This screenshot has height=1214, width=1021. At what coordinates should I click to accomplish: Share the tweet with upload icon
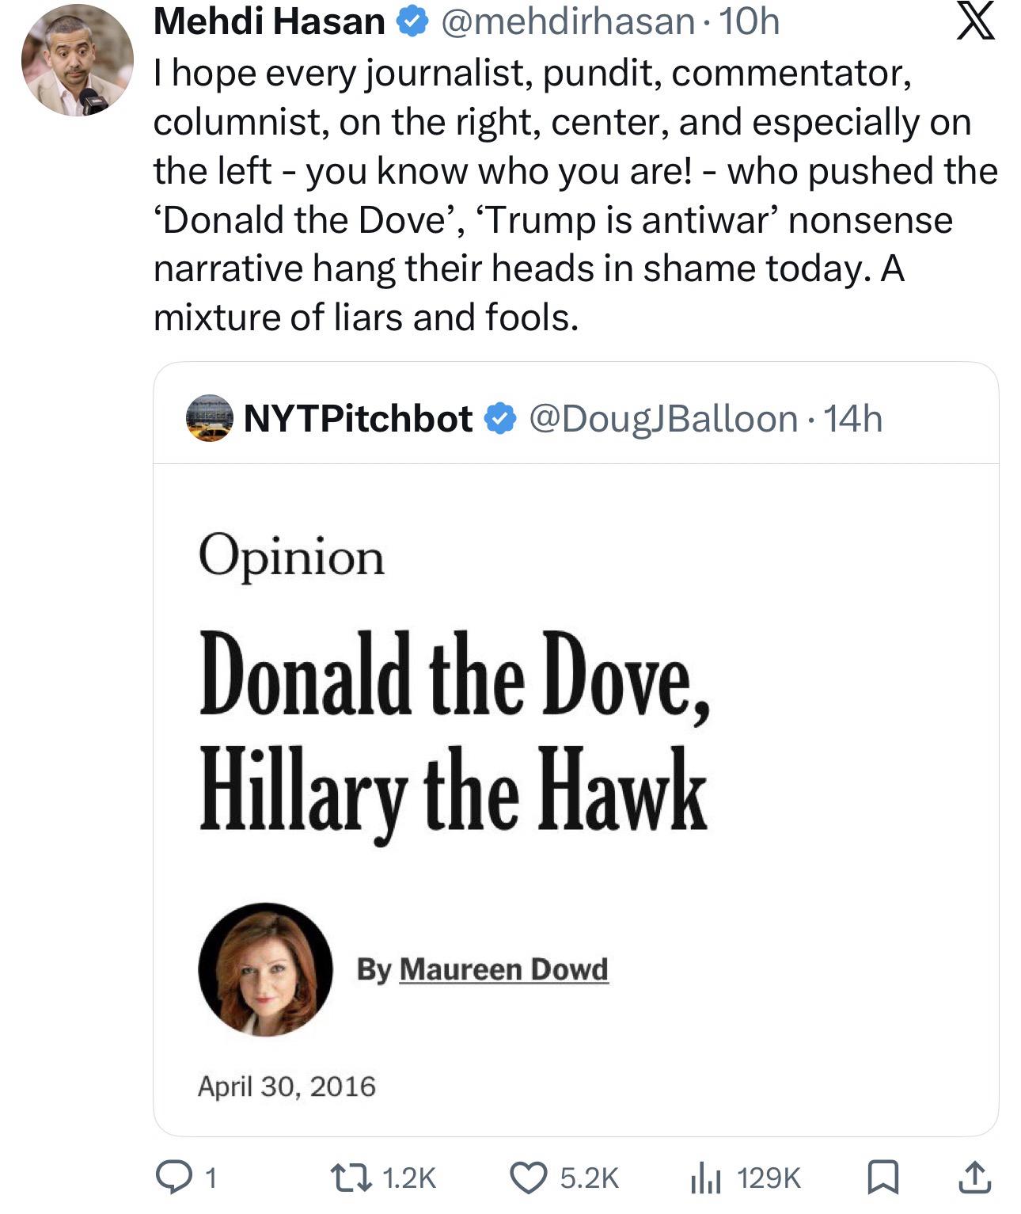click(973, 1177)
